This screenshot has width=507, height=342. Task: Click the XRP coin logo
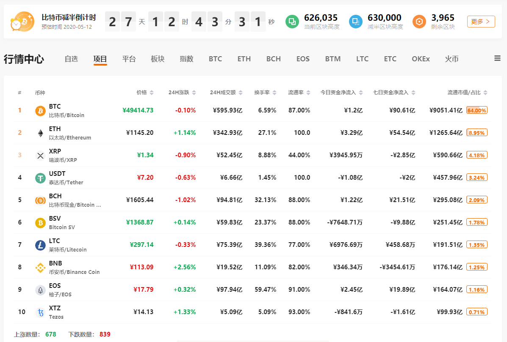tap(40, 156)
